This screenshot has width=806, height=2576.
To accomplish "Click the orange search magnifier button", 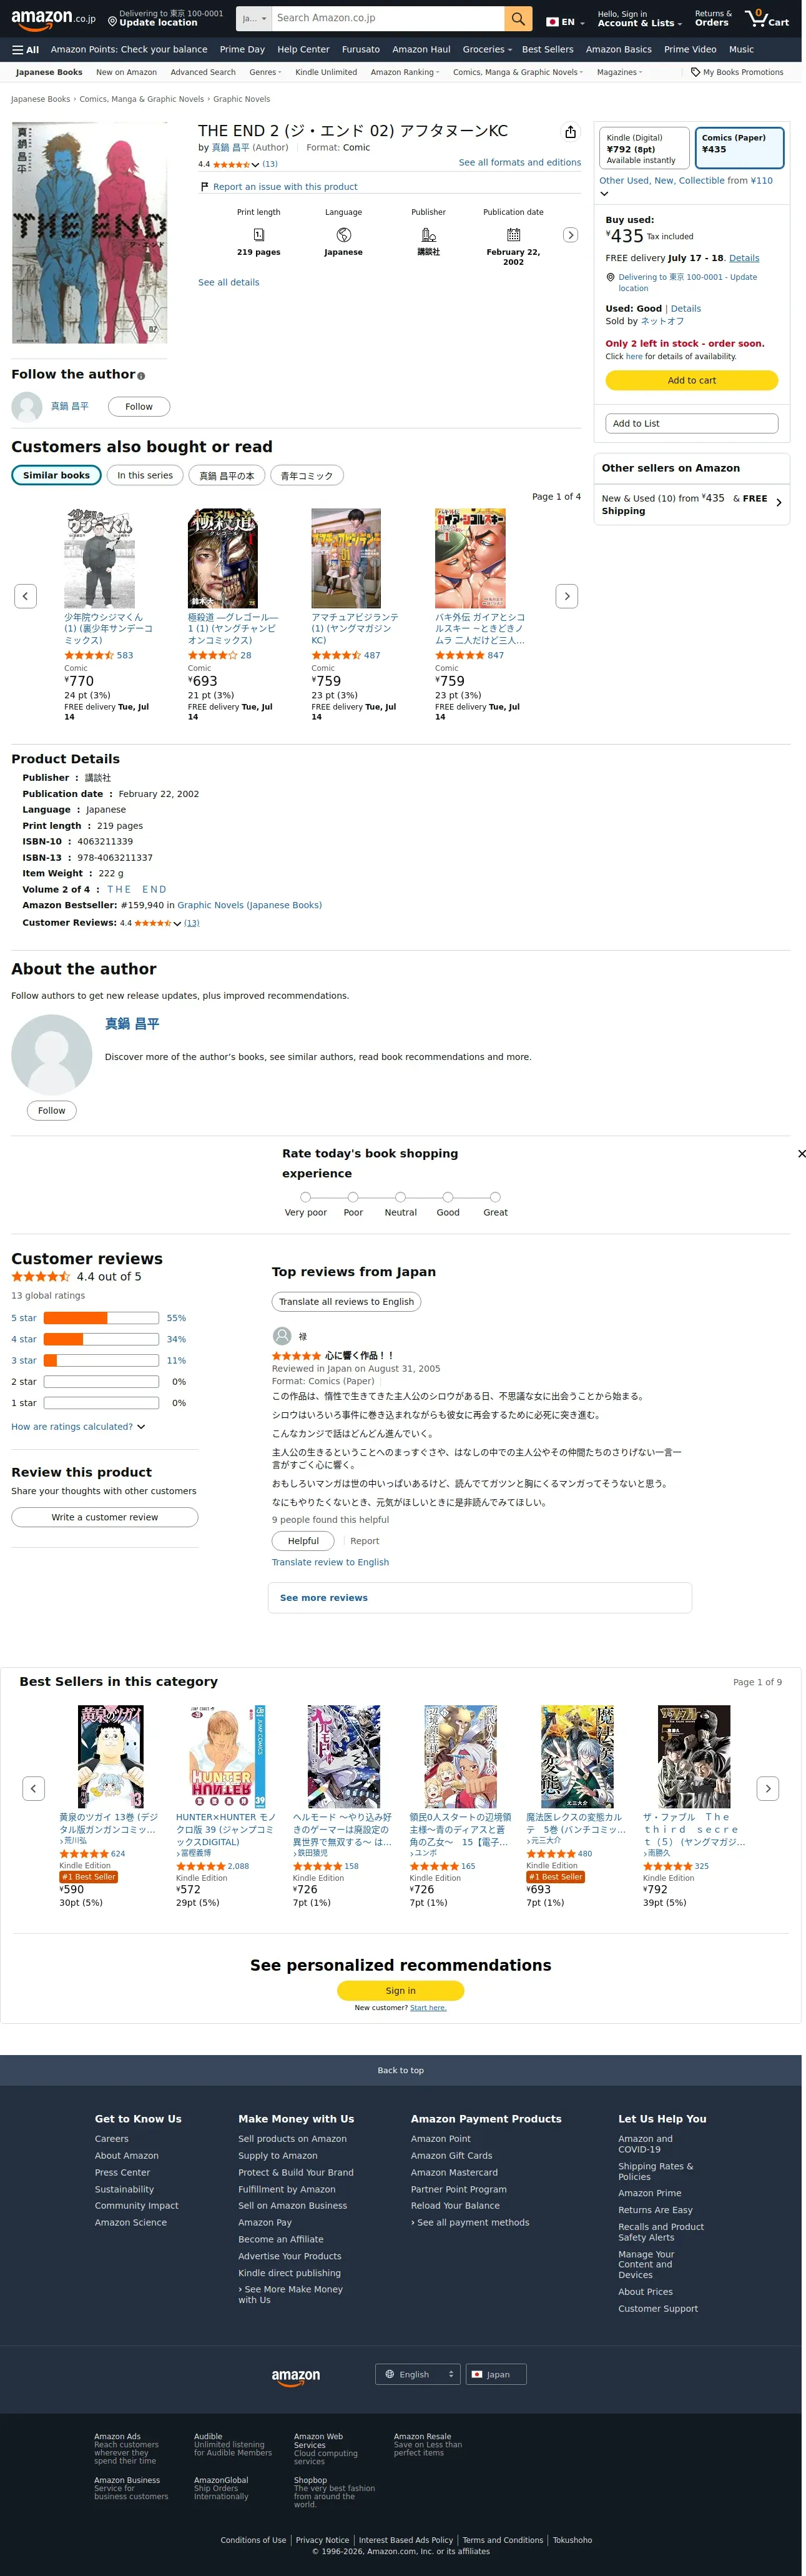I will (x=518, y=18).
